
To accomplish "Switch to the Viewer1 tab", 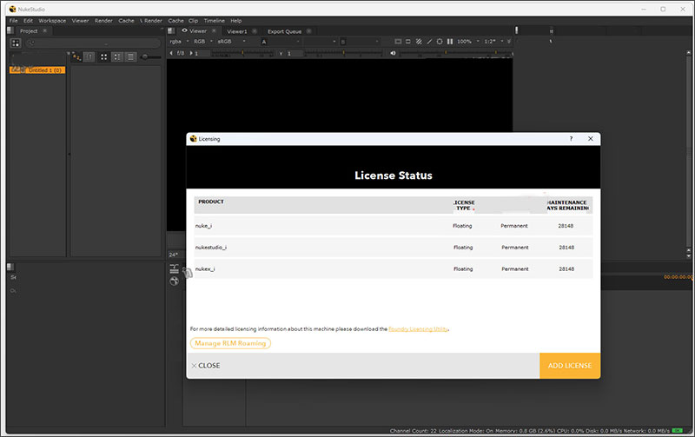I will coord(237,30).
